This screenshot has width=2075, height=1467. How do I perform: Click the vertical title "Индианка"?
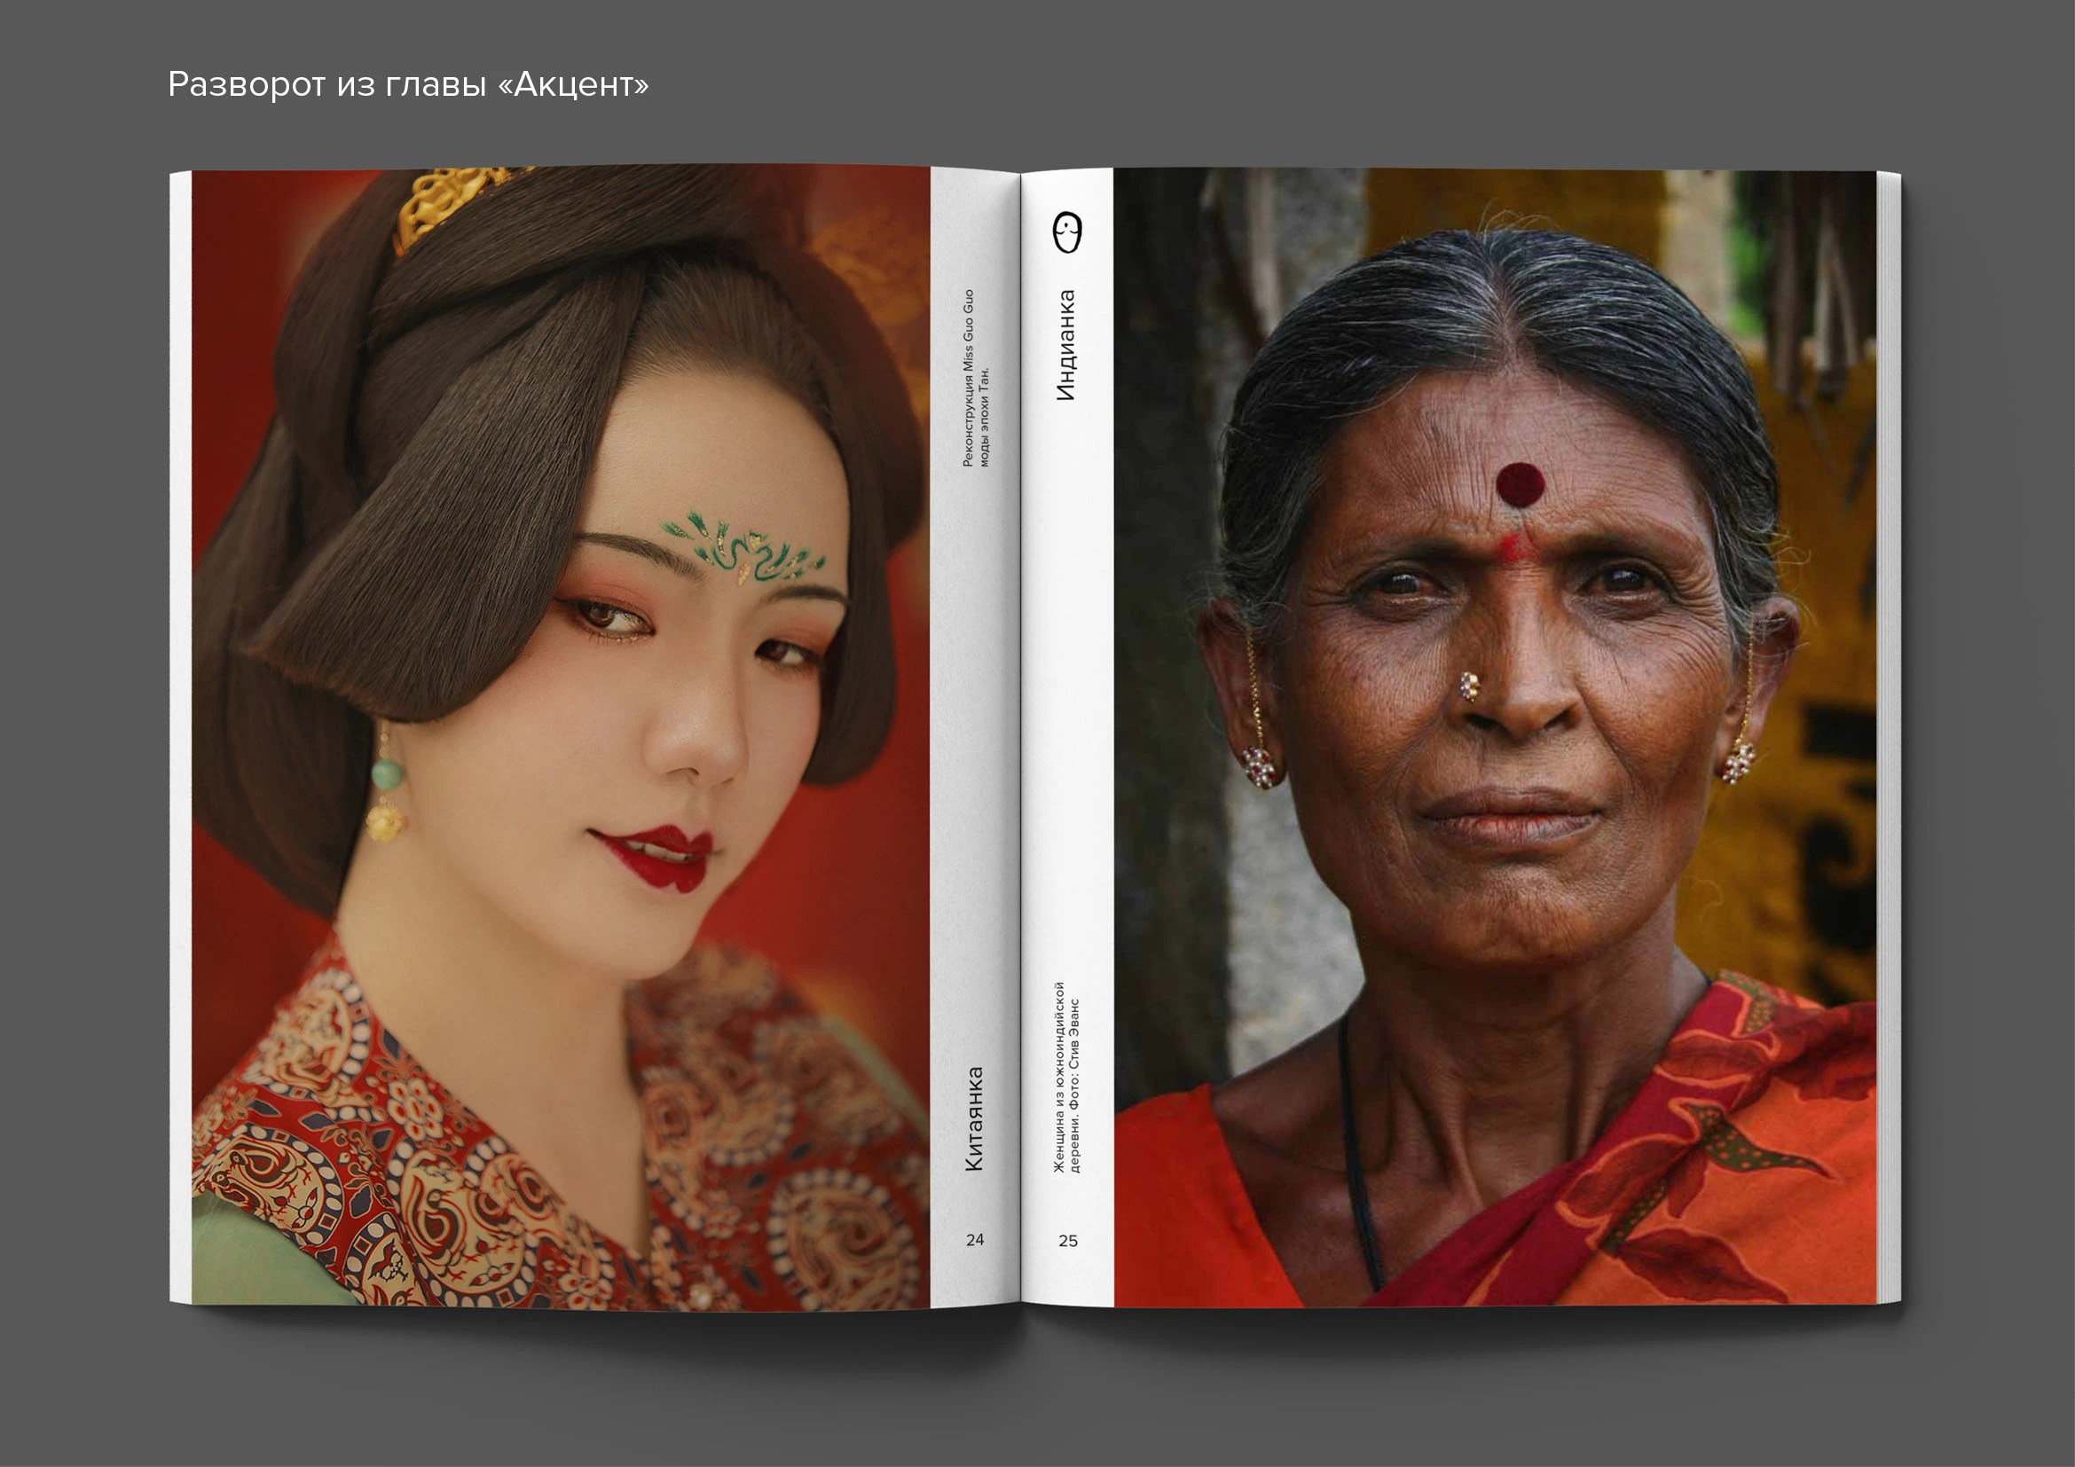tap(1066, 345)
